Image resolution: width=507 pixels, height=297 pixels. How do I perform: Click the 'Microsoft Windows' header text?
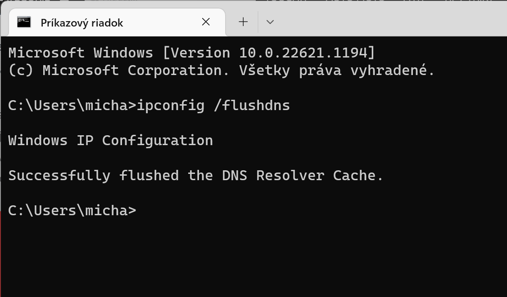coord(81,53)
